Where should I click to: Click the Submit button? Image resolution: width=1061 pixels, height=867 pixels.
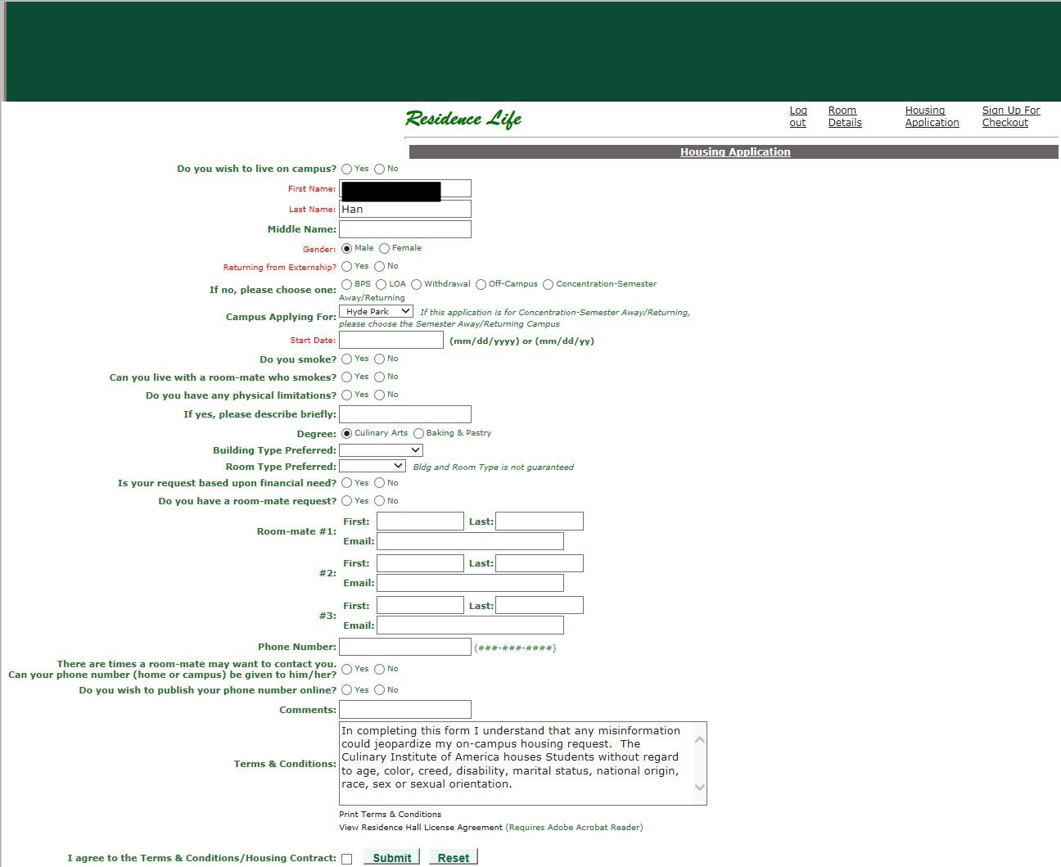pyautogui.click(x=392, y=857)
